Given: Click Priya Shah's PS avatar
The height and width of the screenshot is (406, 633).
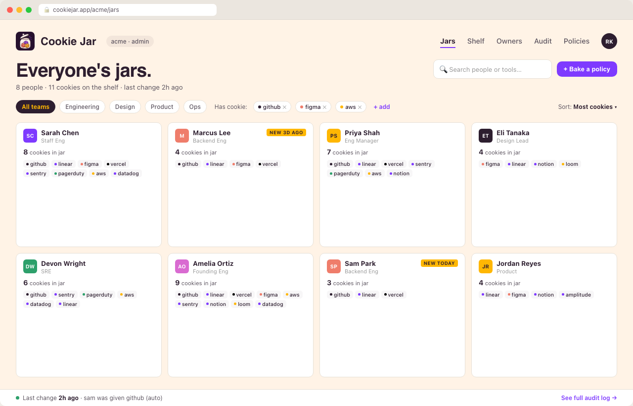Looking at the screenshot, I should pyautogui.click(x=334, y=136).
